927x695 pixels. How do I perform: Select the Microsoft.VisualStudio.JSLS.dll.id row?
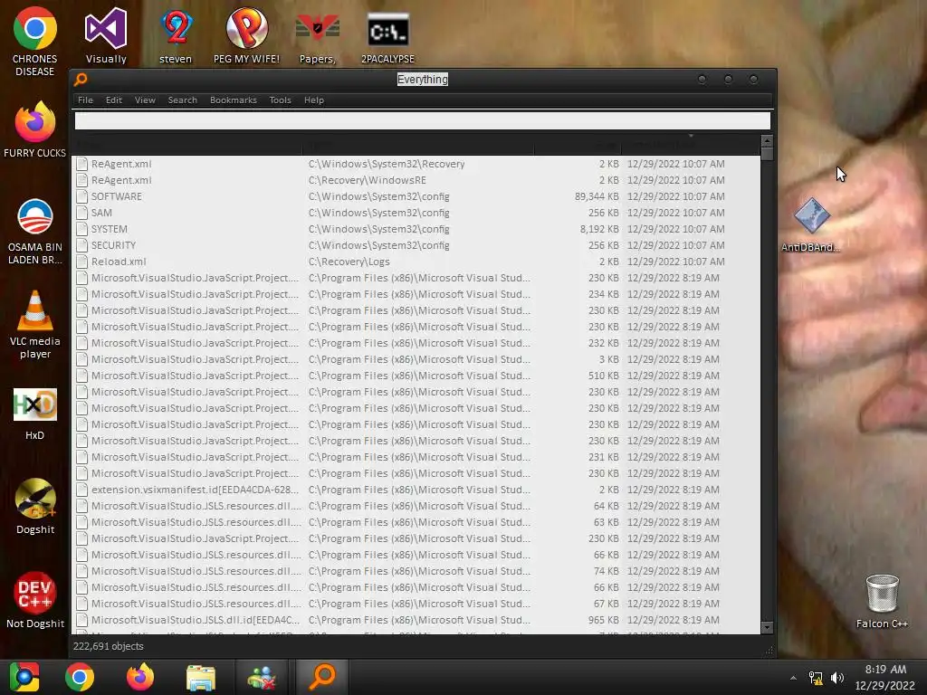[416, 620]
